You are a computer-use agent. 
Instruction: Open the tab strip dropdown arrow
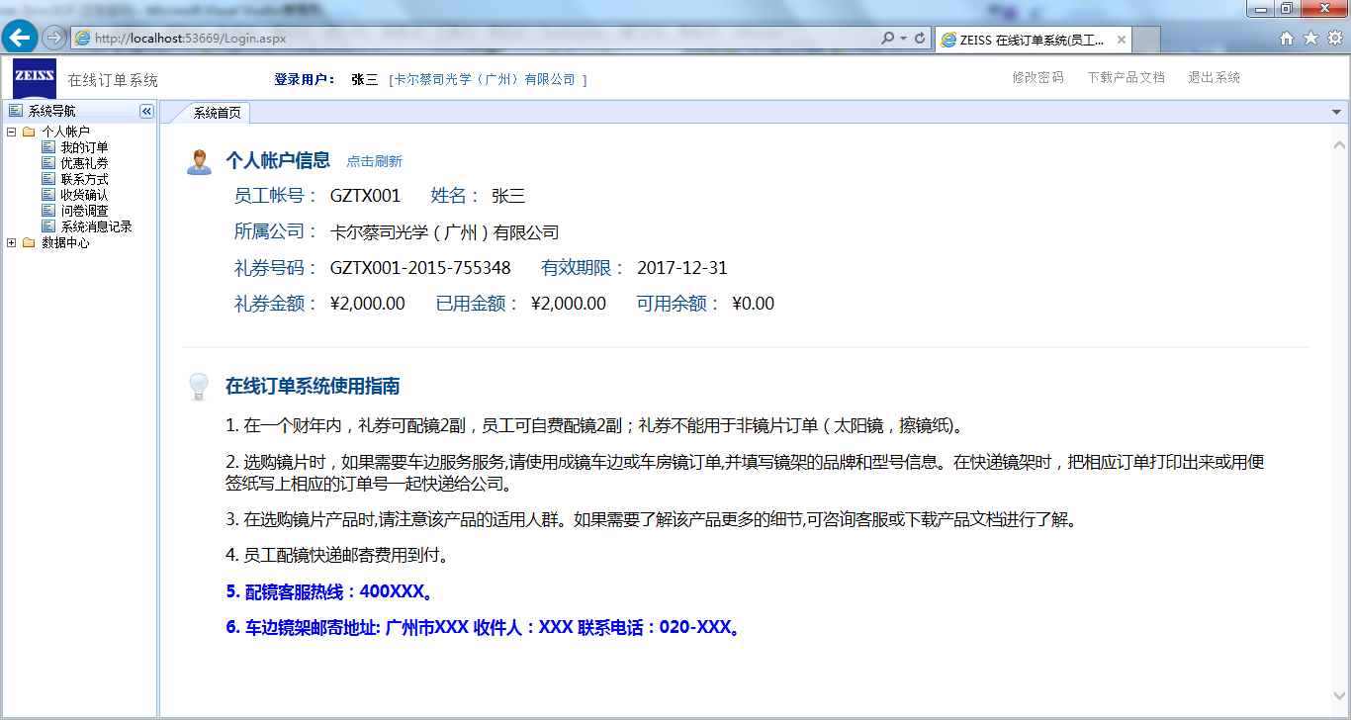click(1337, 112)
